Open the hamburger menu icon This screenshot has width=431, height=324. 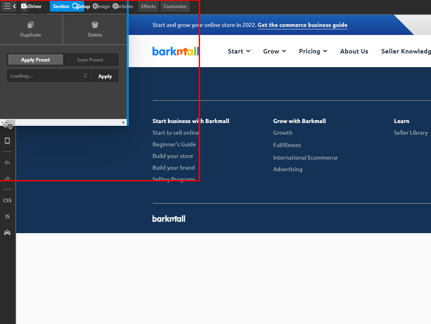coord(7,6)
